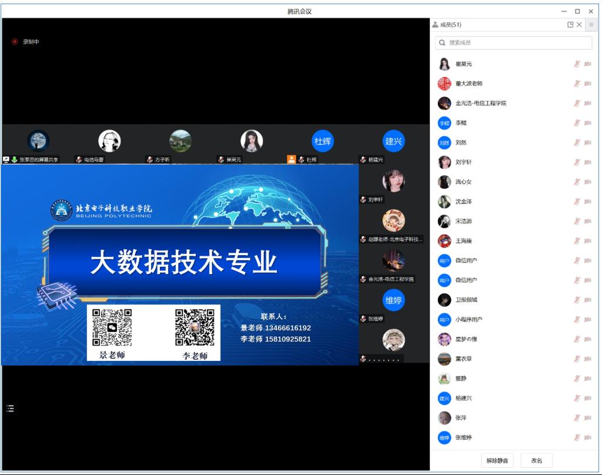Open the list icon at bottom-left of video area
This screenshot has height=475, width=602.
tap(9, 409)
